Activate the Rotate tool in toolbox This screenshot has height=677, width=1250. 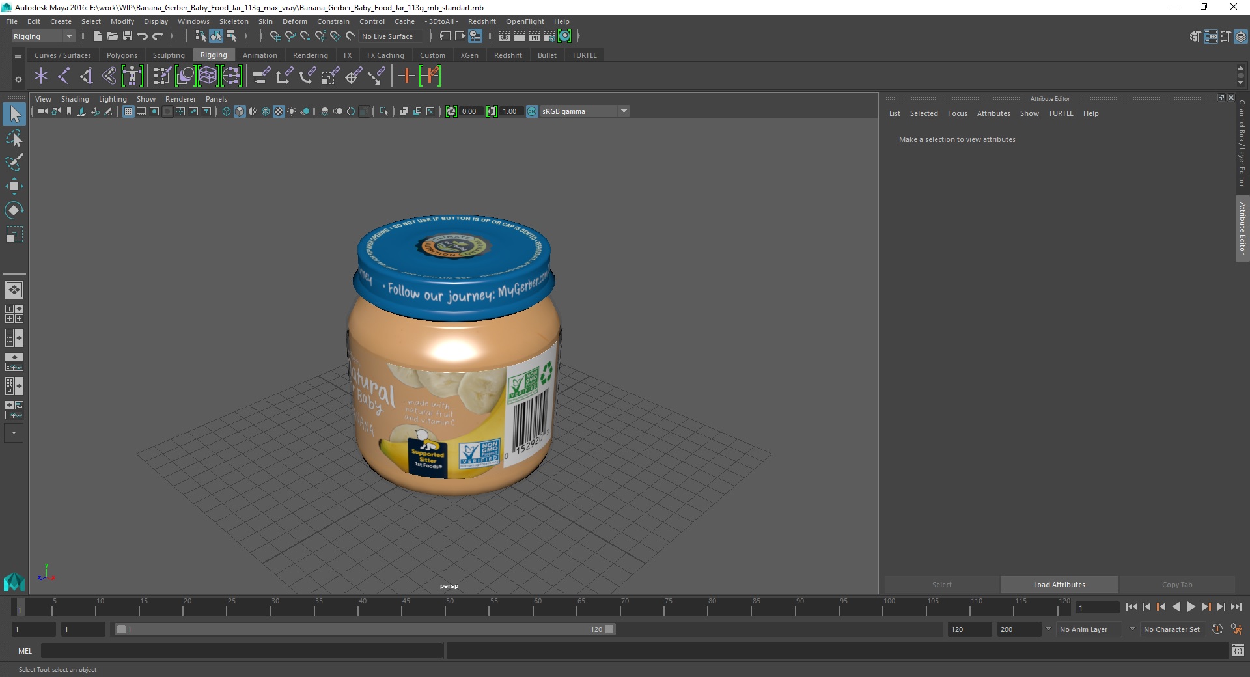14,210
